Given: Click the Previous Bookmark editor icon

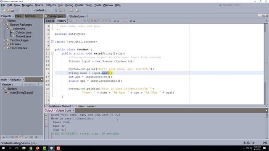Looking at the screenshot, I should (103, 21).
